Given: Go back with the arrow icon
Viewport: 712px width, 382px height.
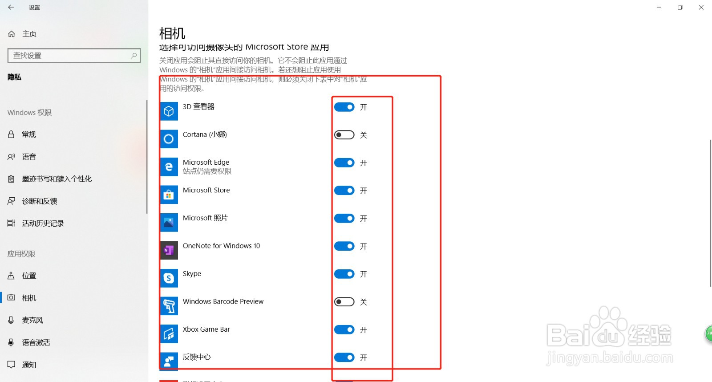Looking at the screenshot, I should pyautogui.click(x=11, y=7).
